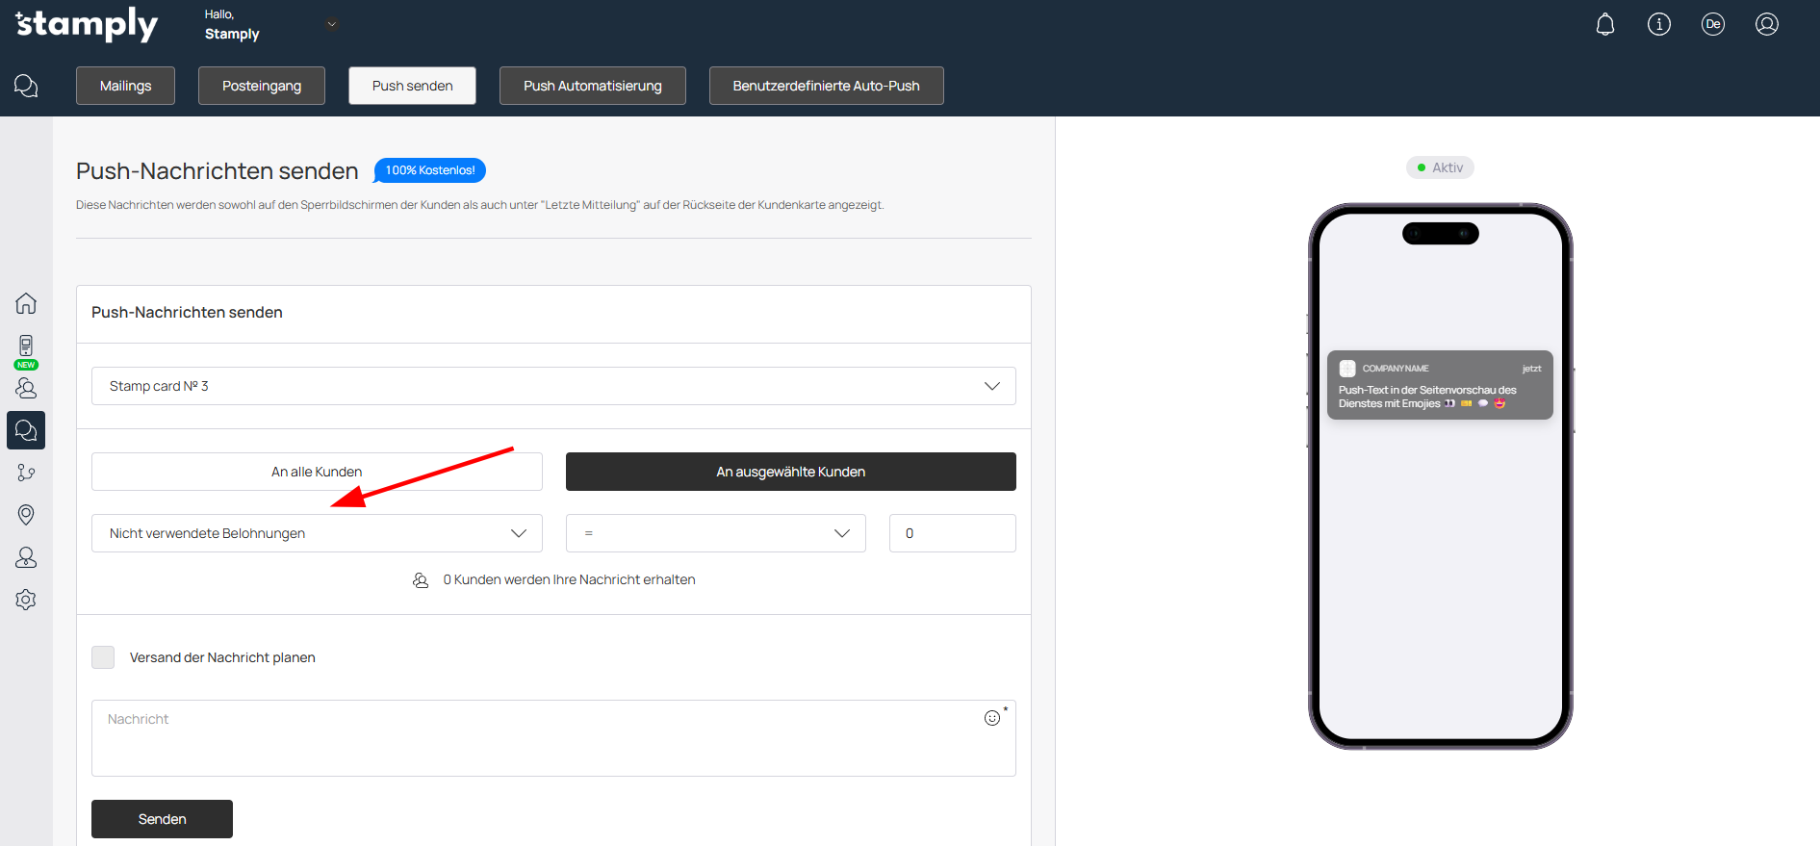Open the notifications bell icon

click(x=1604, y=24)
